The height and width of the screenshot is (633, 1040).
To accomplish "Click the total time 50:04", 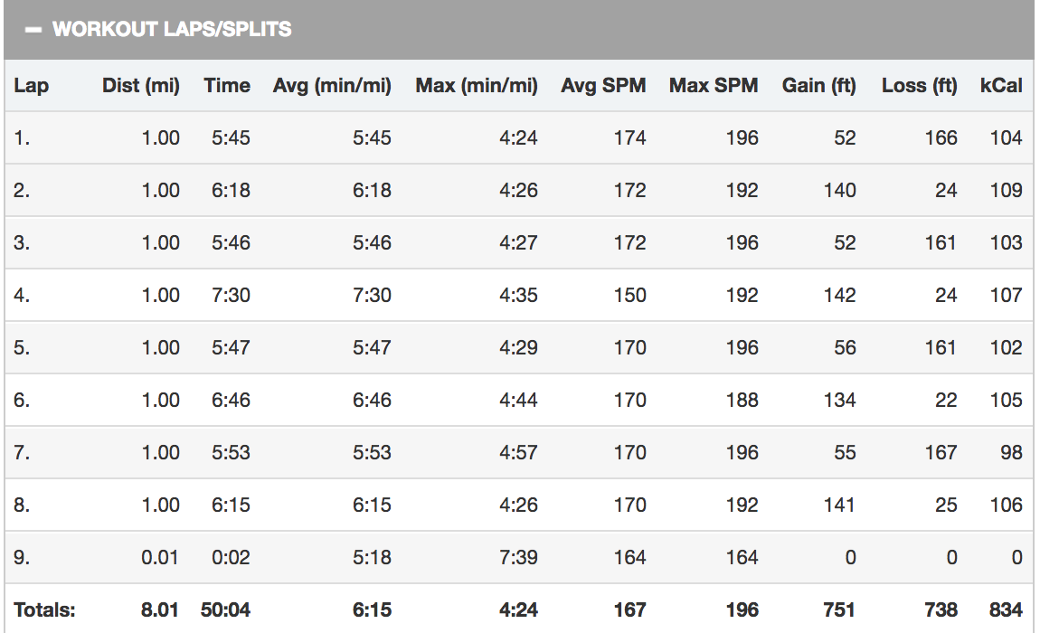I will pyautogui.click(x=225, y=610).
